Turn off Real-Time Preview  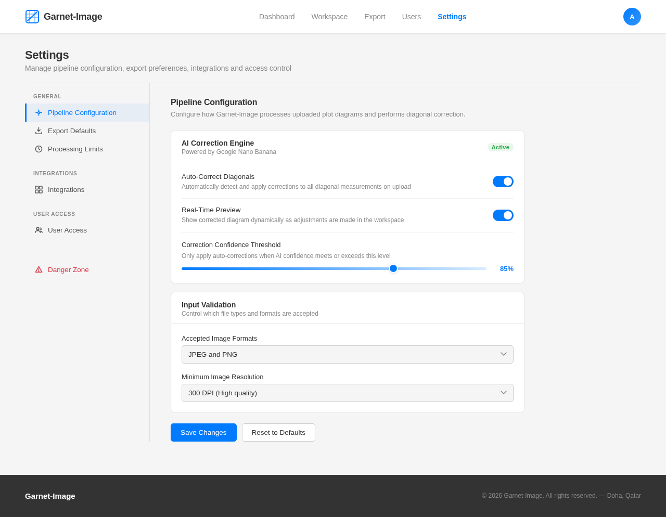(503, 215)
